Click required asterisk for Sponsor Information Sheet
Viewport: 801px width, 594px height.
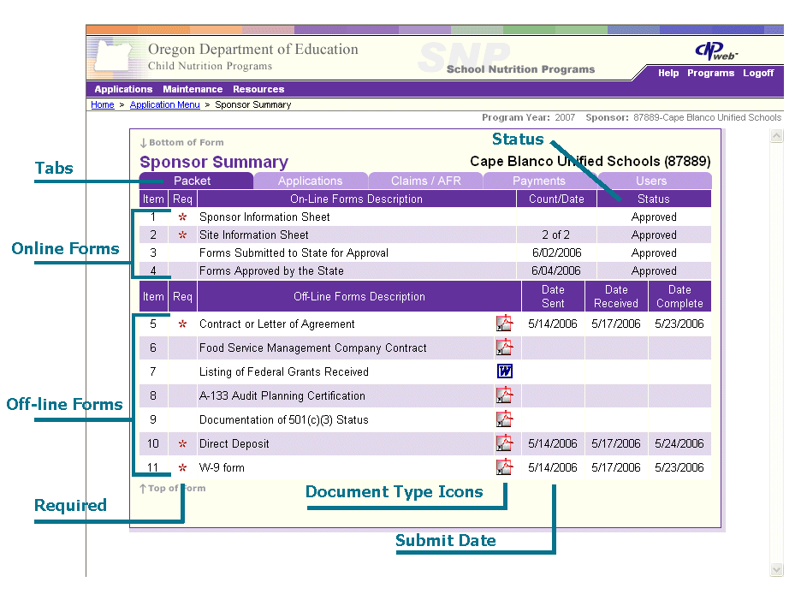click(182, 217)
